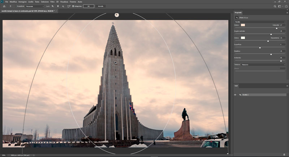This screenshot has width=289, height=157.
Task: Click the Photoshop Ps logo icon
Action: (2, 2)
